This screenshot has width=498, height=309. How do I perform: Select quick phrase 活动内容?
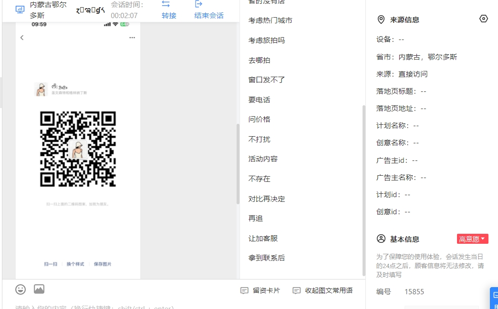(263, 159)
